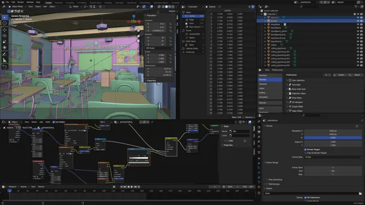Select the Select Box tool in viewport
365x205 pixels.
click(5, 18)
